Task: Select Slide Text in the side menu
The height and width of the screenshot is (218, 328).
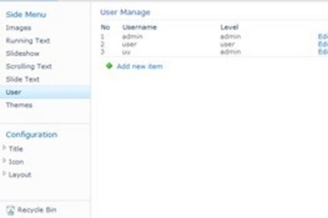Action: (x=22, y=80)
